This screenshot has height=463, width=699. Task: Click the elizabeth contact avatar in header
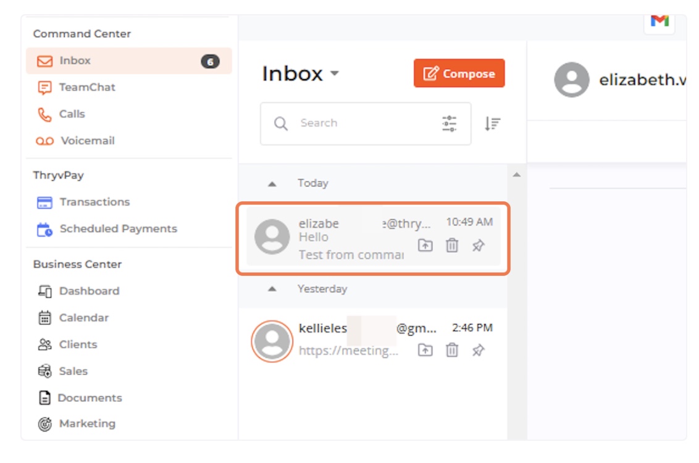point(572,80)
